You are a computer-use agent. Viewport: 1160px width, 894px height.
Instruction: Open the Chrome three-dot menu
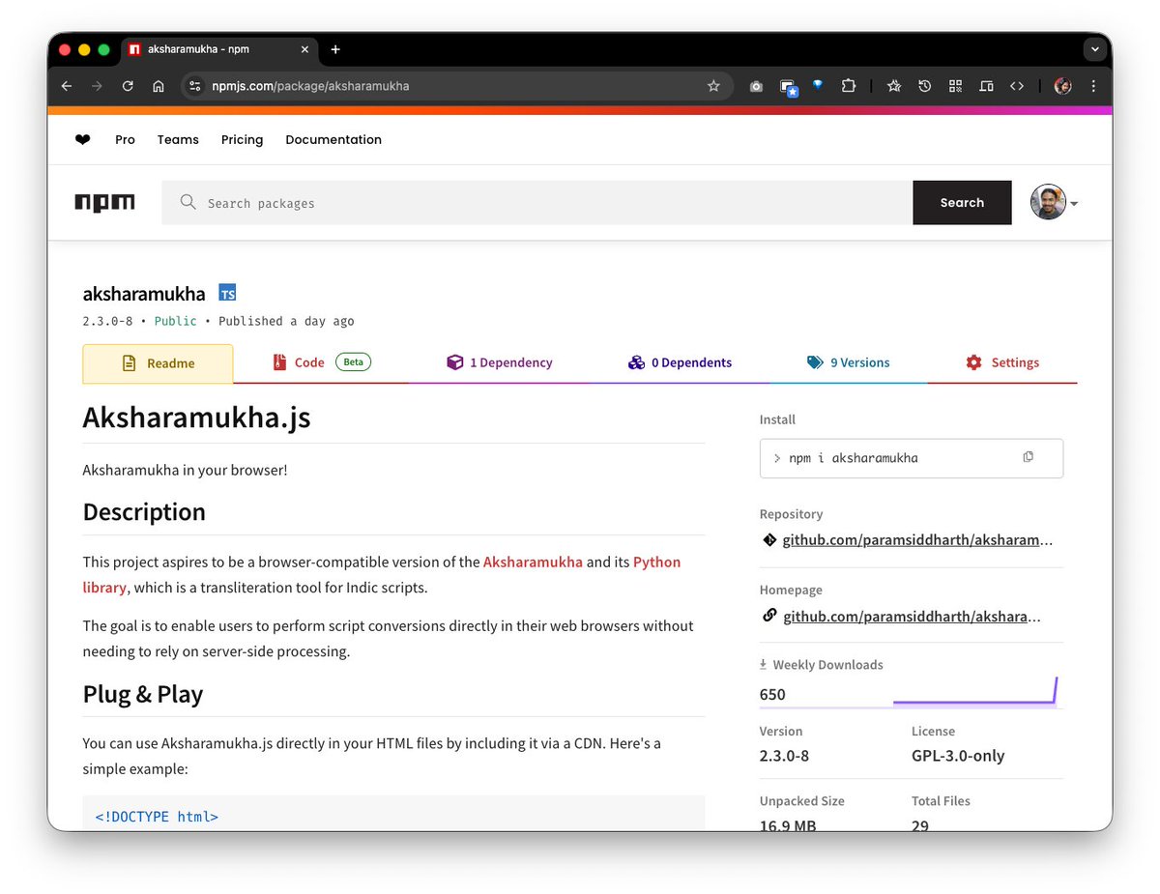[1093, 86]
